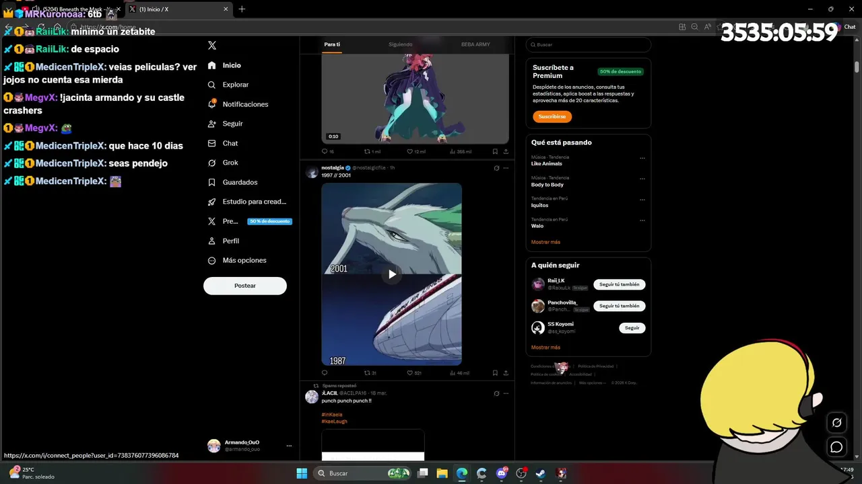The width and height of the screenshot is (862, 484).
Task: Like the nostalgia post with 521 likes
Action: tap(414, 372)
